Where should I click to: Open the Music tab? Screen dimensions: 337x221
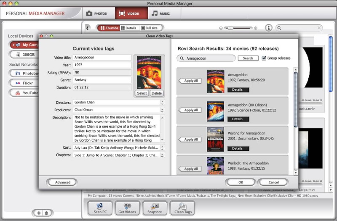(x=161, y=13)
